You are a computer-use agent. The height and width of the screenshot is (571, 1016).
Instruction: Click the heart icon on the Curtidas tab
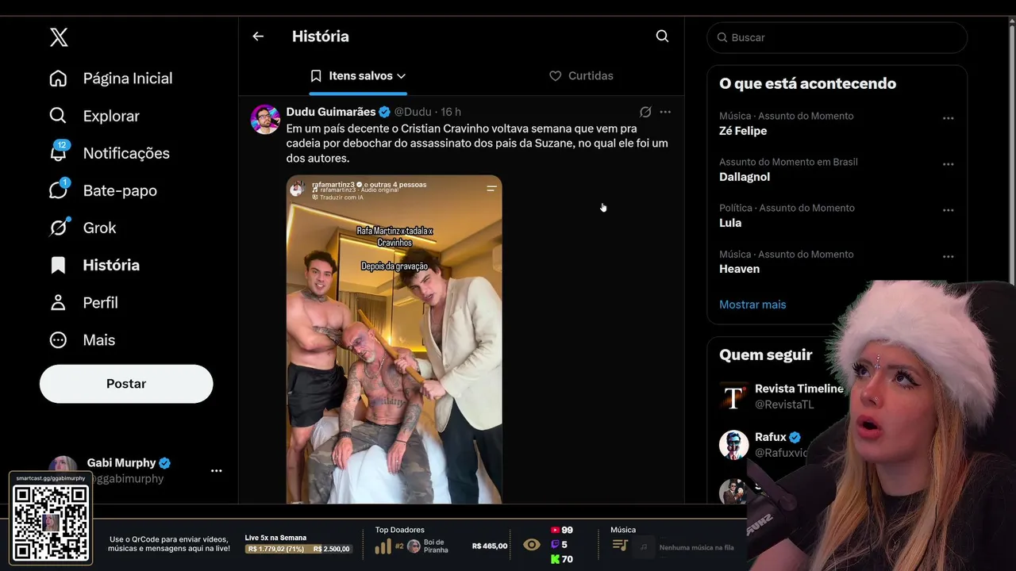pyautogui.click(x=556, y=76)
